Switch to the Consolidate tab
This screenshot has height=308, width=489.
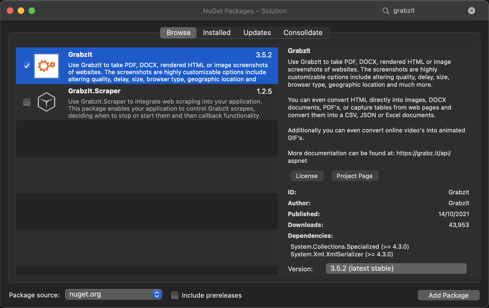click(303, 33)
